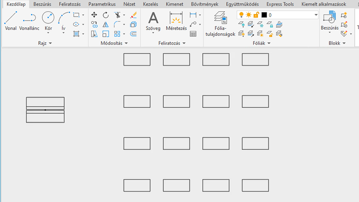
Task: Activate the Offset tool
Action: point(133,34)
